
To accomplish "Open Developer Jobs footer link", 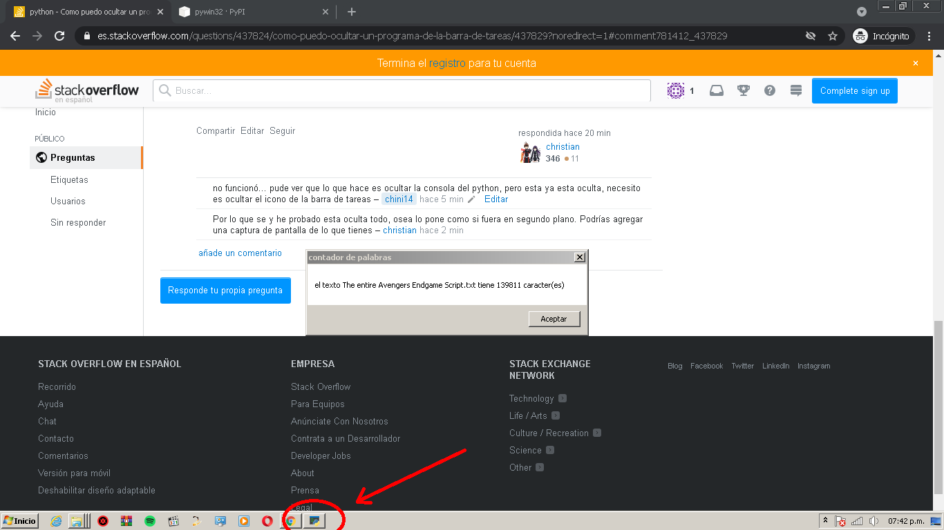I will (x=321, y=455).
